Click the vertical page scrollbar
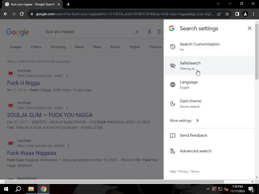 tap(257, 52)
